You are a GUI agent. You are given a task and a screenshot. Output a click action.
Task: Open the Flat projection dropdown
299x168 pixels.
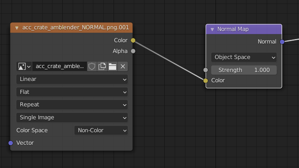72,92
